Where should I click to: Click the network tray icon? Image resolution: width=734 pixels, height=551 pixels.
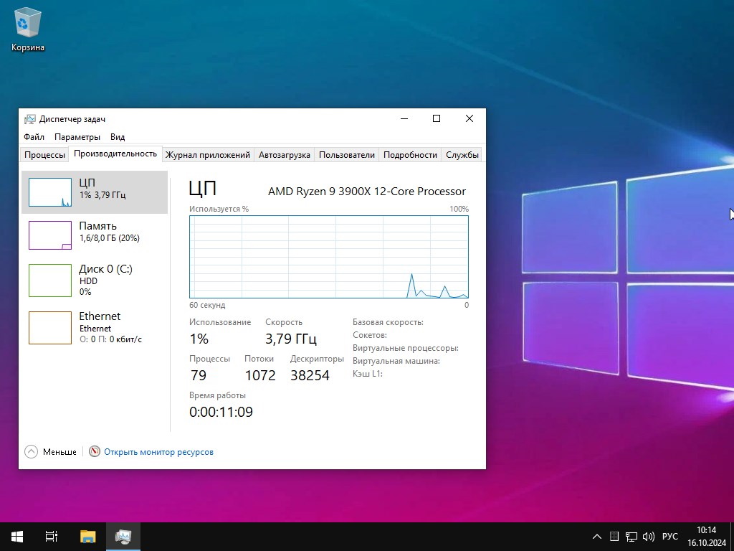[x=631, y=537]
